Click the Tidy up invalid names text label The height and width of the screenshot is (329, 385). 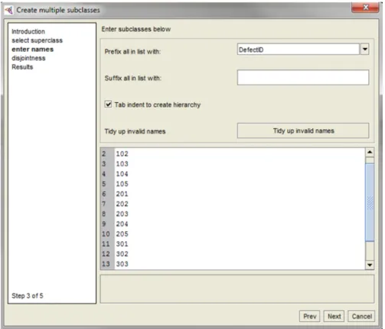135,131
